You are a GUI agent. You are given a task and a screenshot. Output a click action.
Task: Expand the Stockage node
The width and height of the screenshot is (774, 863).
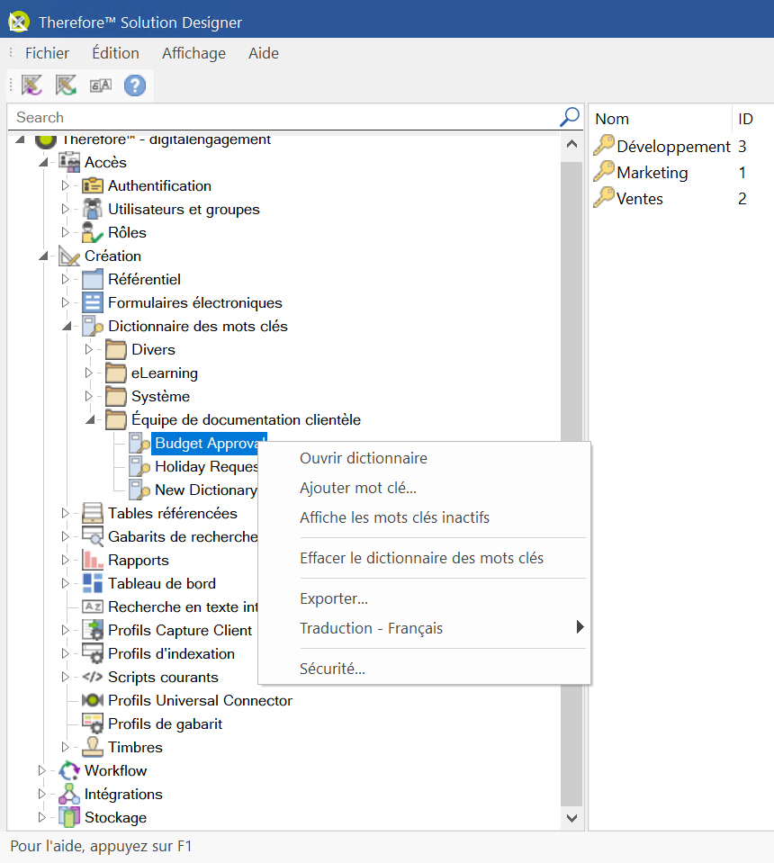point(41,817)
